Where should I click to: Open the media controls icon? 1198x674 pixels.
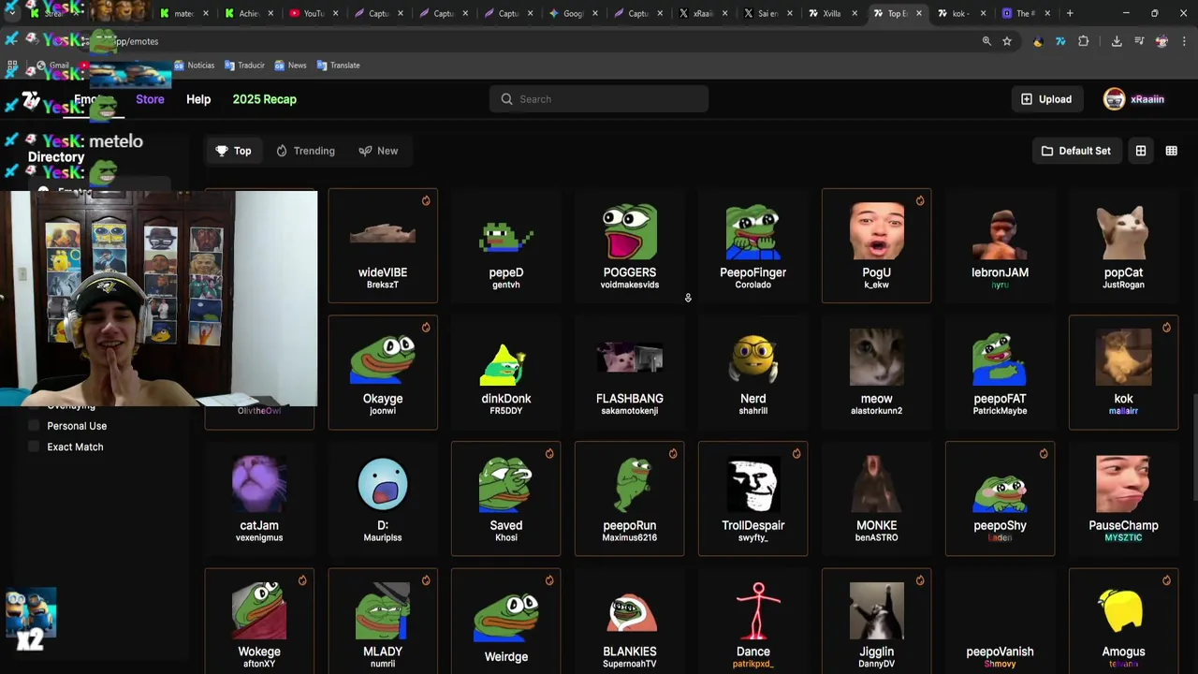(x=1139, y=41)
